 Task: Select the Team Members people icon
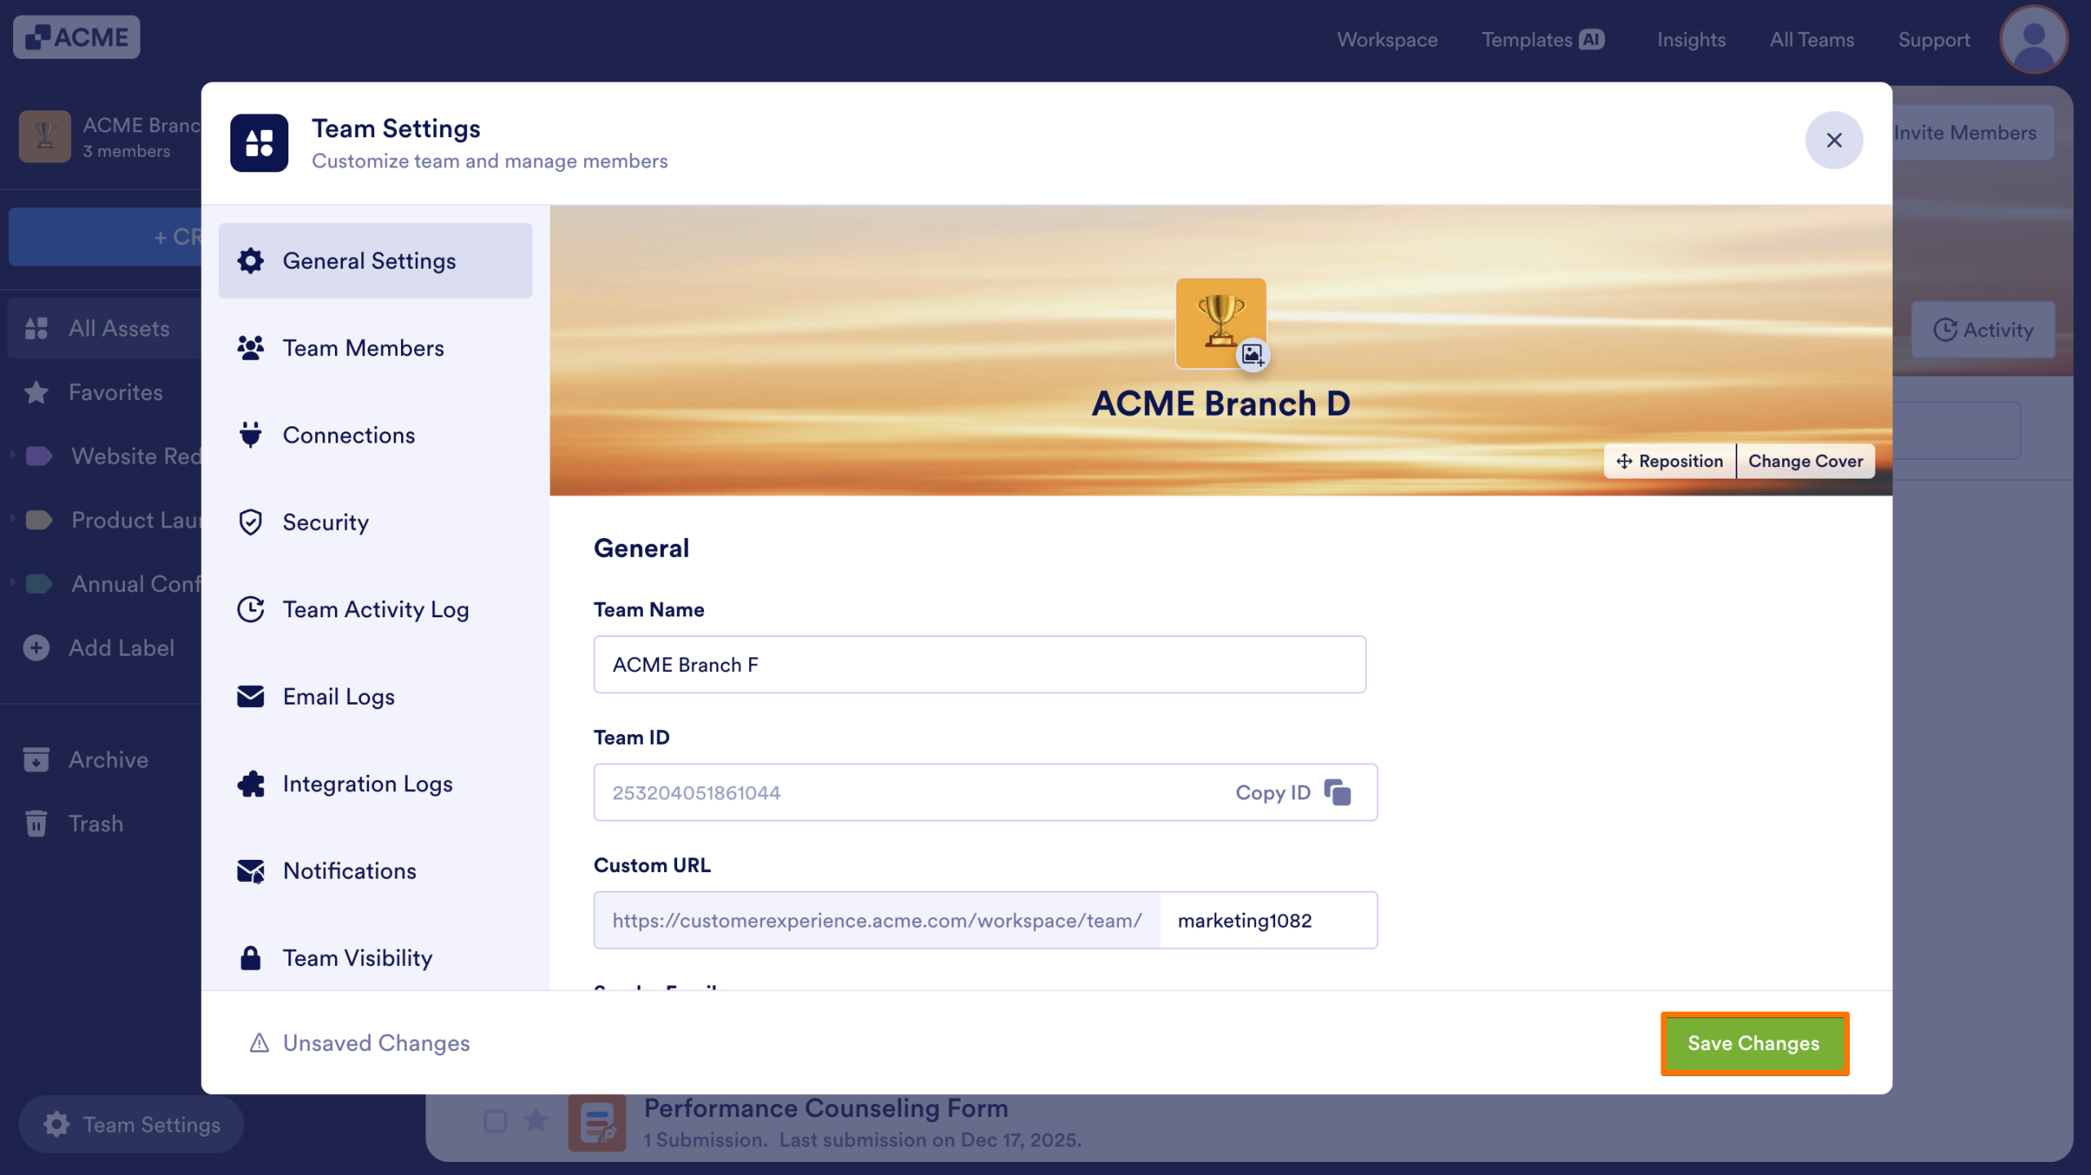tap(251, 348)
